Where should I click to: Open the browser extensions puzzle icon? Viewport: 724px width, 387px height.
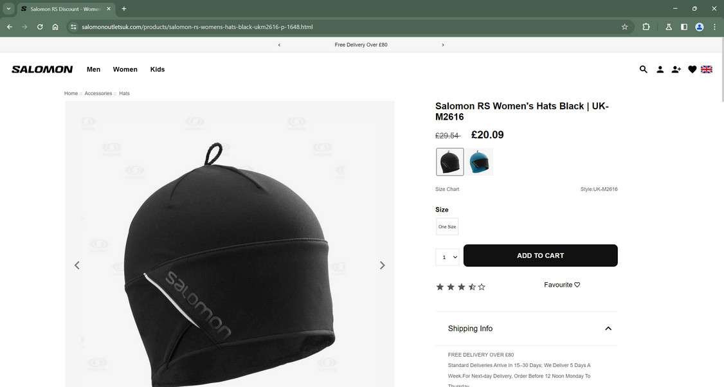pyautogui.click(x=646, y=27)
